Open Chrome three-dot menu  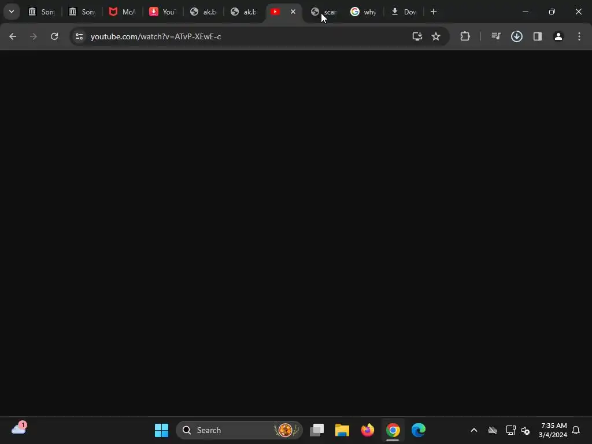click(579, 36)
